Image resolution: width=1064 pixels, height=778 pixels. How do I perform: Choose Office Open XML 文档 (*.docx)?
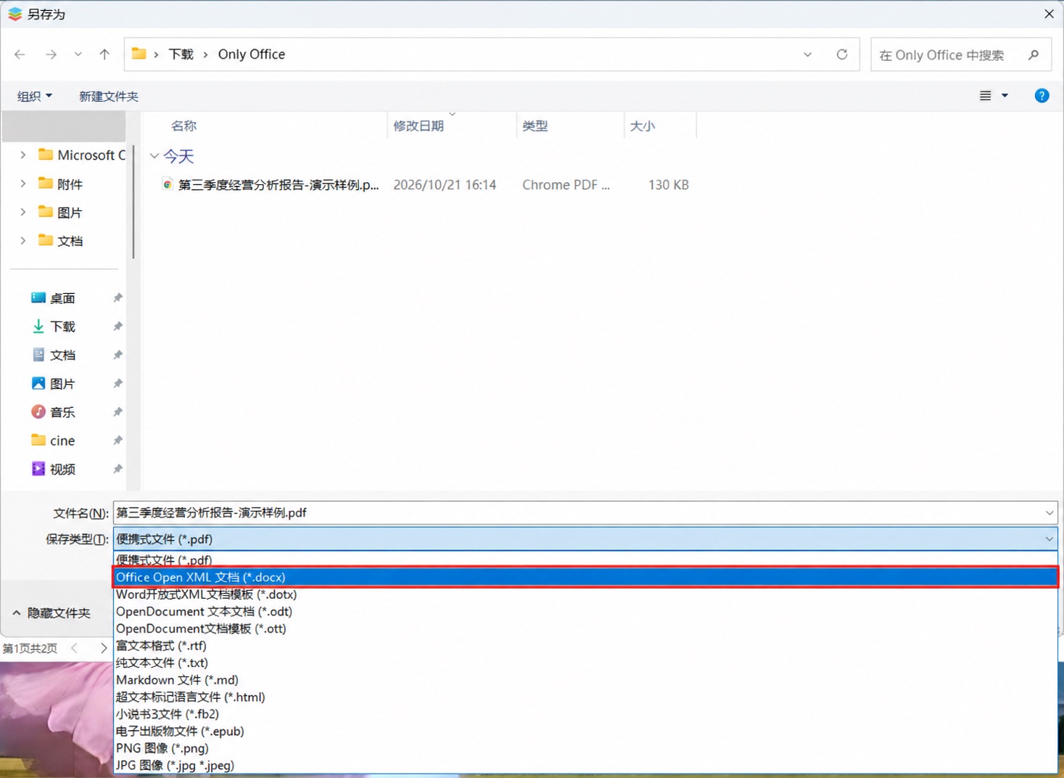(585, 577)
